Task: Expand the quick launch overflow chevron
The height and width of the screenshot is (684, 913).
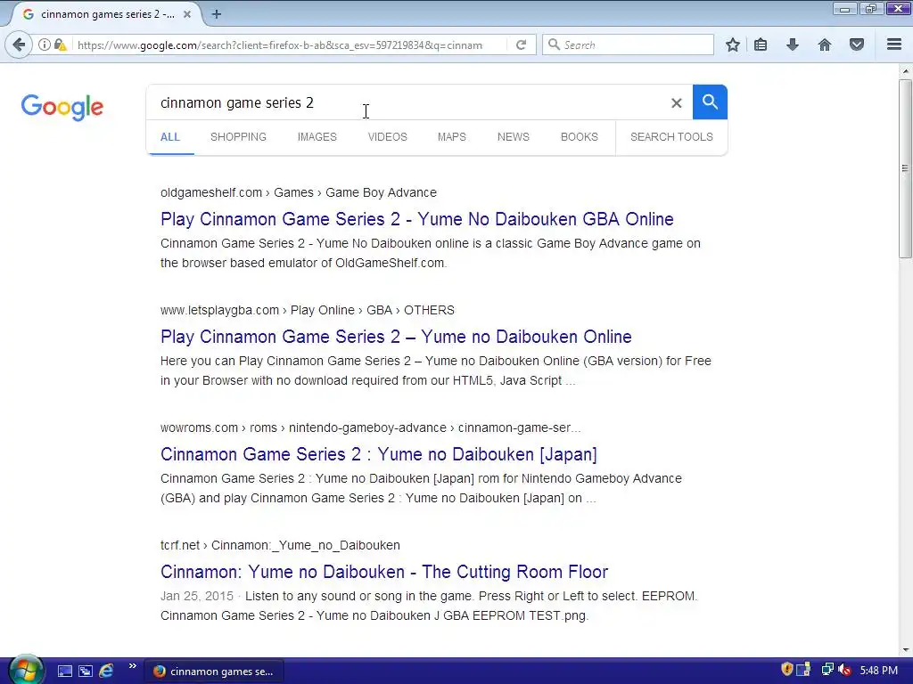Action: pyautogui.click(x=132, y=666)
